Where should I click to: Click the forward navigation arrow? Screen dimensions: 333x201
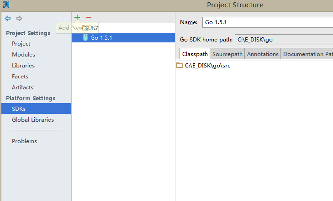pos(19,18)
